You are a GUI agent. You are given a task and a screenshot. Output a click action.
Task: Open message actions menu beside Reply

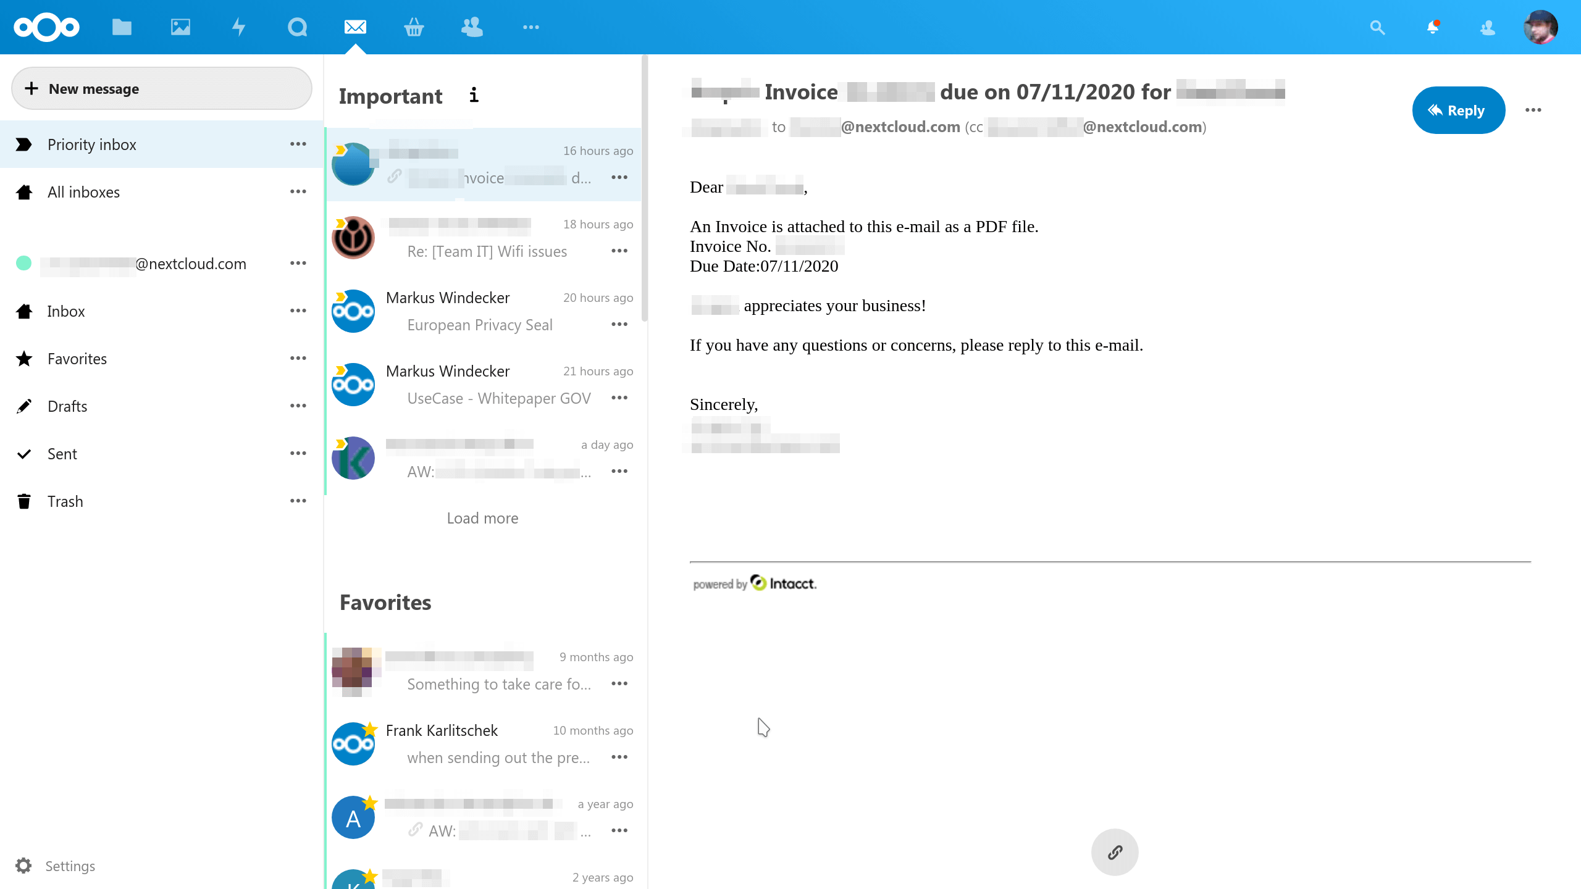tap(1533, 110)
